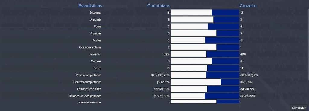This screenshot has width=309, height=111.
Task: Click the Balones aéreos ganados label
Action: coord(85,96)
